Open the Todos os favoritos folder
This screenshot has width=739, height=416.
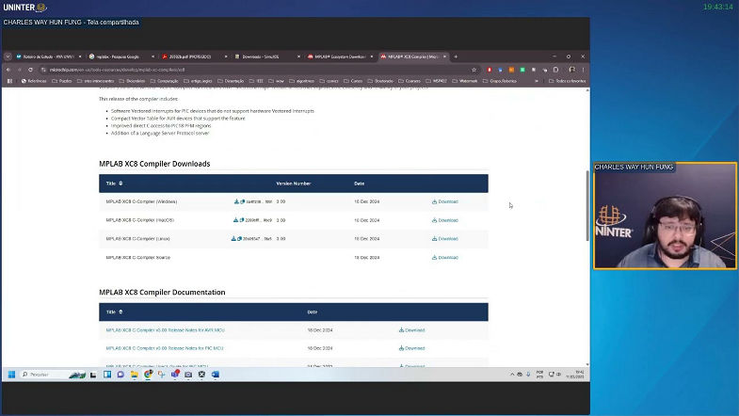pyautogui.click(x=568, y=81)
